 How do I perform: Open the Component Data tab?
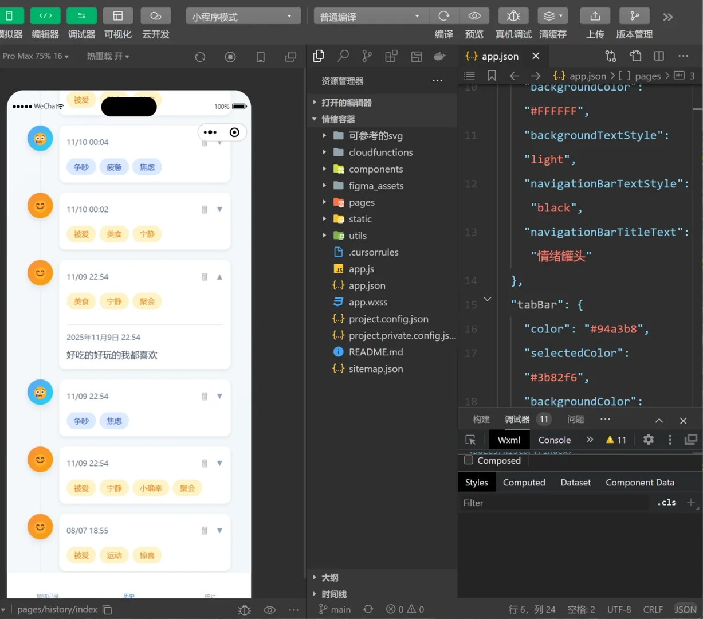point(640,483)
